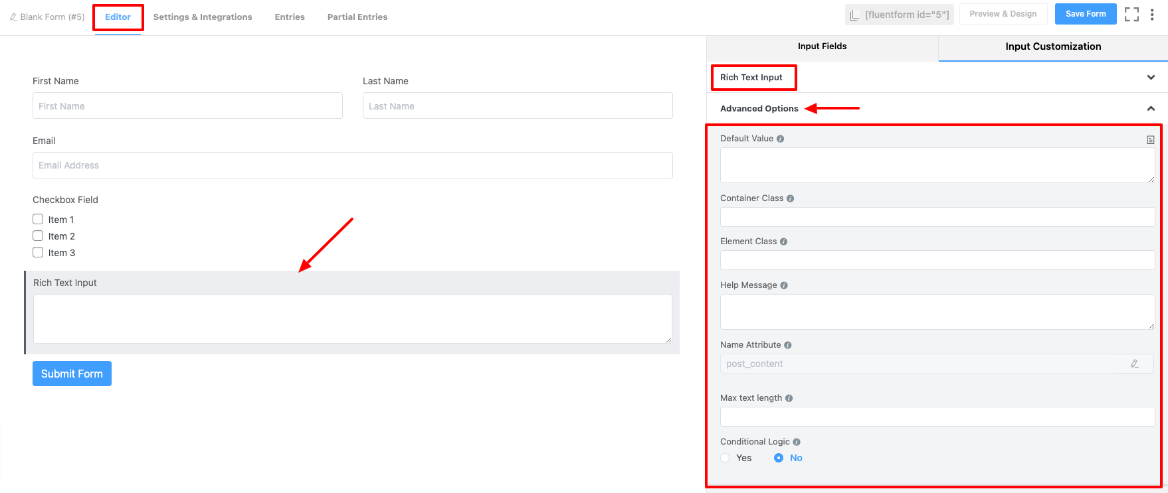Check the Item 1 checkbox
Image resolution: width=1168 pixels, height=493 pixels.
(x=38, y=219)
